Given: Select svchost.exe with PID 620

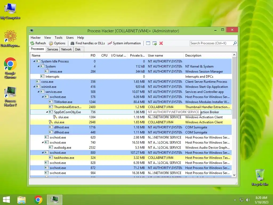Looking at the screenshot, I should 131,137.
